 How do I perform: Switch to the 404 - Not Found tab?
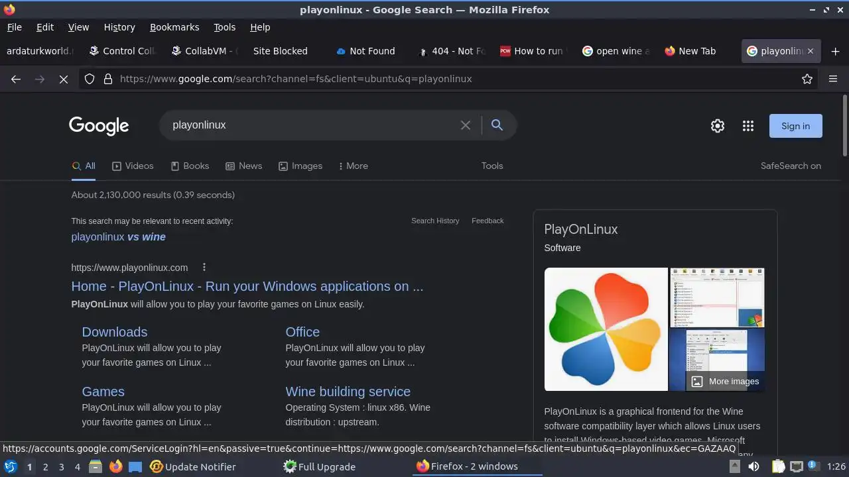[450, 51]
